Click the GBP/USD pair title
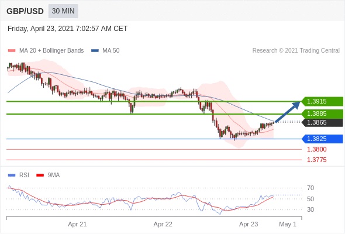 coord(25,11)
